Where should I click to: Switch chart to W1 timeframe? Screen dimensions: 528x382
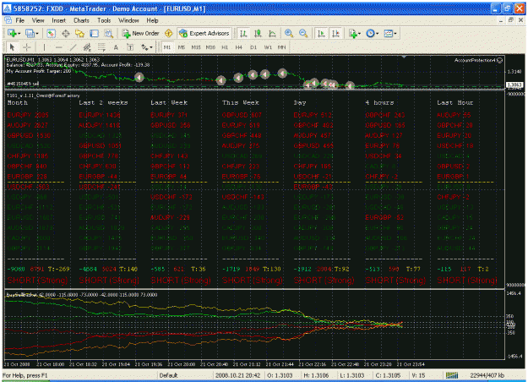click(268, 47)
